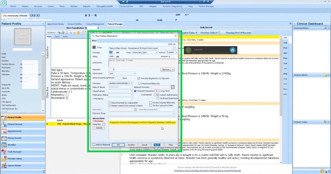
Task: Click the drug field search button
Action: [x=174, y=48]
